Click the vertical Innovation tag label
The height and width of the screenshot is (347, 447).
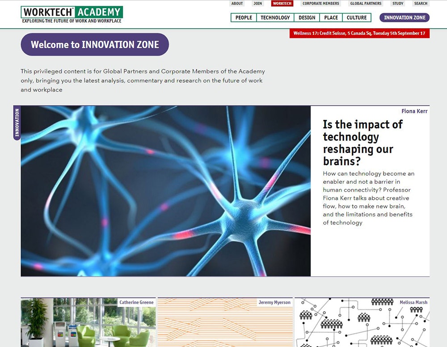(17, 123)
